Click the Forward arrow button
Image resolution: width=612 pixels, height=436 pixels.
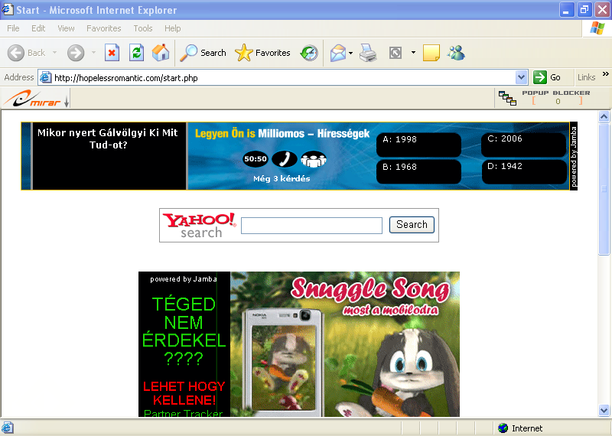point(76,53)
